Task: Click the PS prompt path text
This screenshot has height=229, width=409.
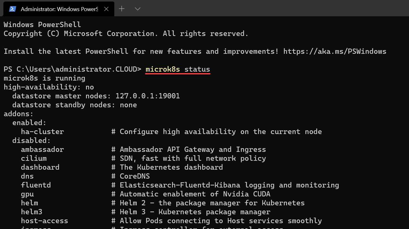Action: (x=73, y=69)
